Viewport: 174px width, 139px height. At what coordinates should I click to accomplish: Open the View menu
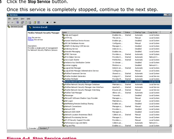click(22, 19)
